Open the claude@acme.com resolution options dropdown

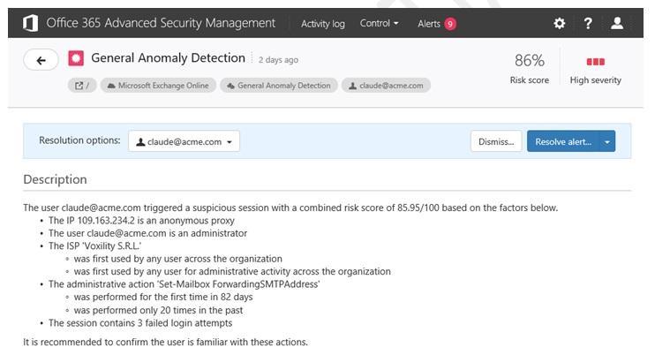pos(184,141)
